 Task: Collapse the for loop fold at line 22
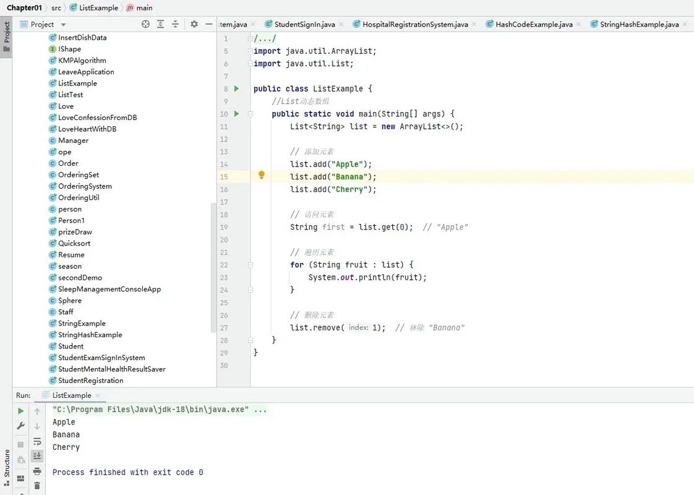click(x=251, y=265)
